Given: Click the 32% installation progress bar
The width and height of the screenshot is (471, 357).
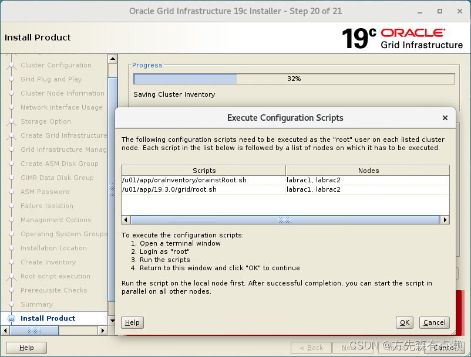Looking at the screenshot, I should pos(294,79).
